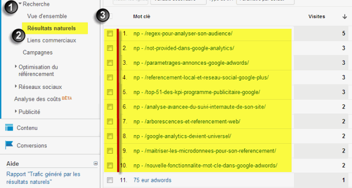Open the Conversions section label

(32, 145)
